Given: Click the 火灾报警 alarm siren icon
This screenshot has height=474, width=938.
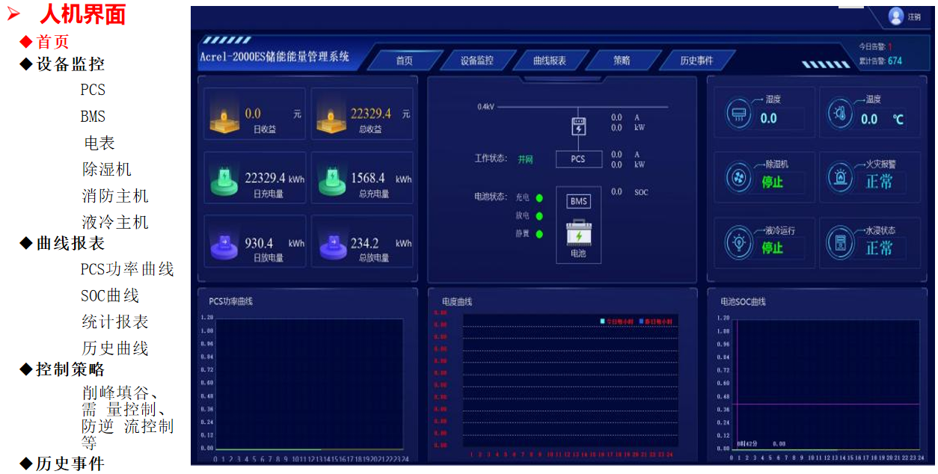Looking at the screenshot, I should point(839,178).
